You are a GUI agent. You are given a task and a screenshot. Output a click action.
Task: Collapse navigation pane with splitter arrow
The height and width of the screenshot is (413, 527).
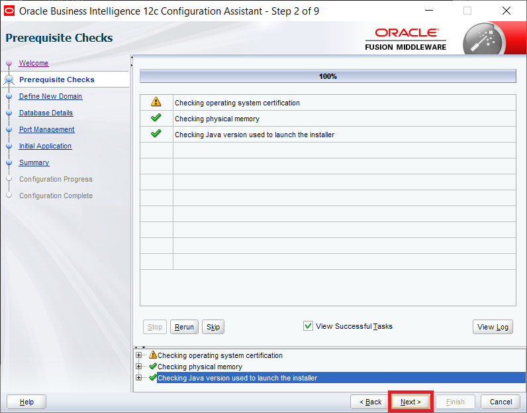pyautogui.click(x=132, y=58)
